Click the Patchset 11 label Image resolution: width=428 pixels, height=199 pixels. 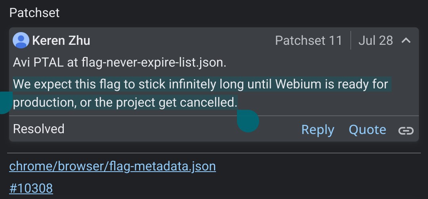(x=308, y=41)
